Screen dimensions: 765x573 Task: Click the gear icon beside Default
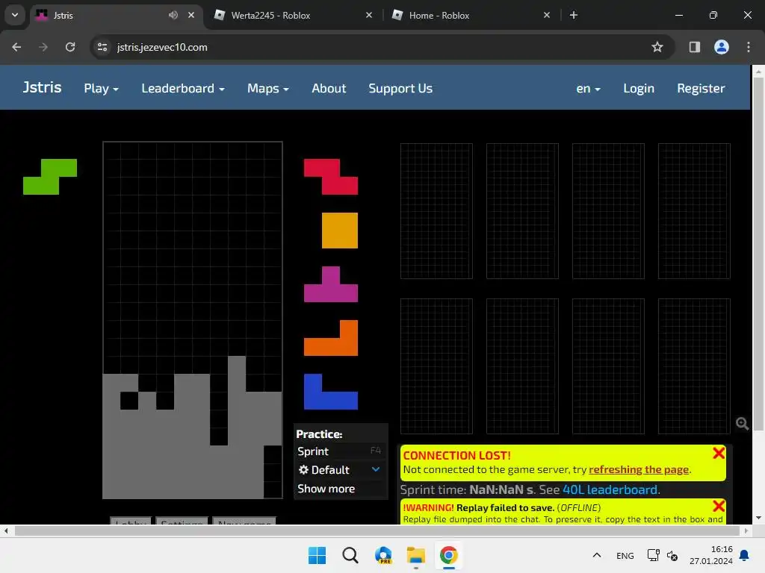pyautogui.click(x=303, y=470)
